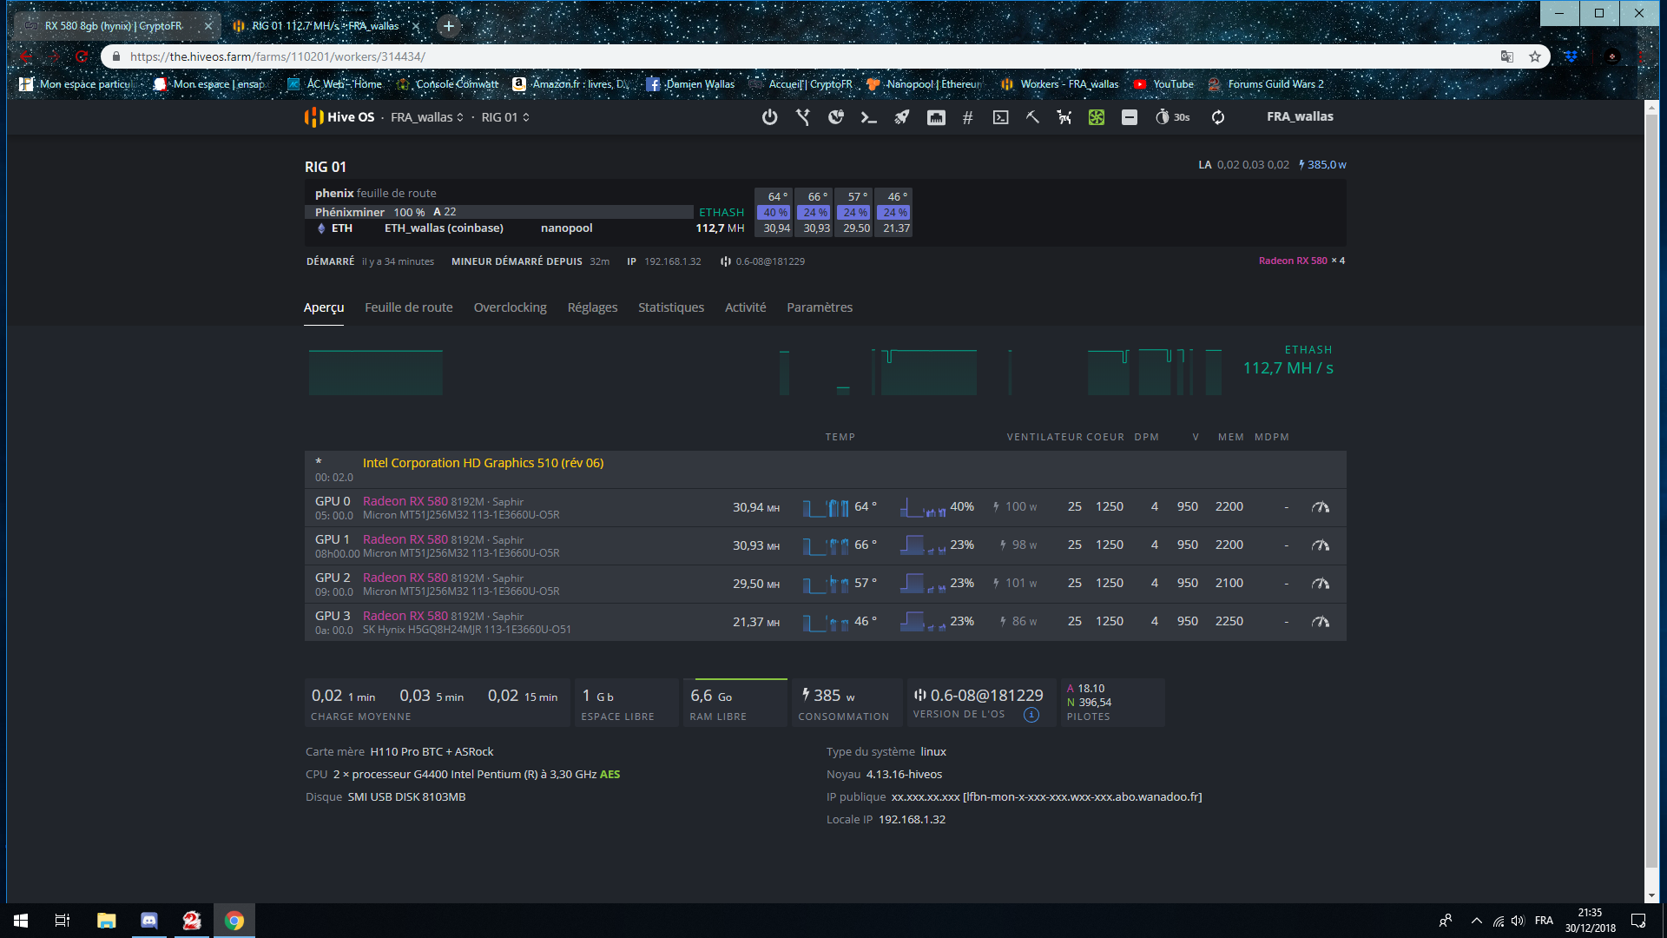This screenshot has height=938, width=1667.
Task: Switch to the Overclocking tab
Action: pyautogui.click(x=510, y=307)
